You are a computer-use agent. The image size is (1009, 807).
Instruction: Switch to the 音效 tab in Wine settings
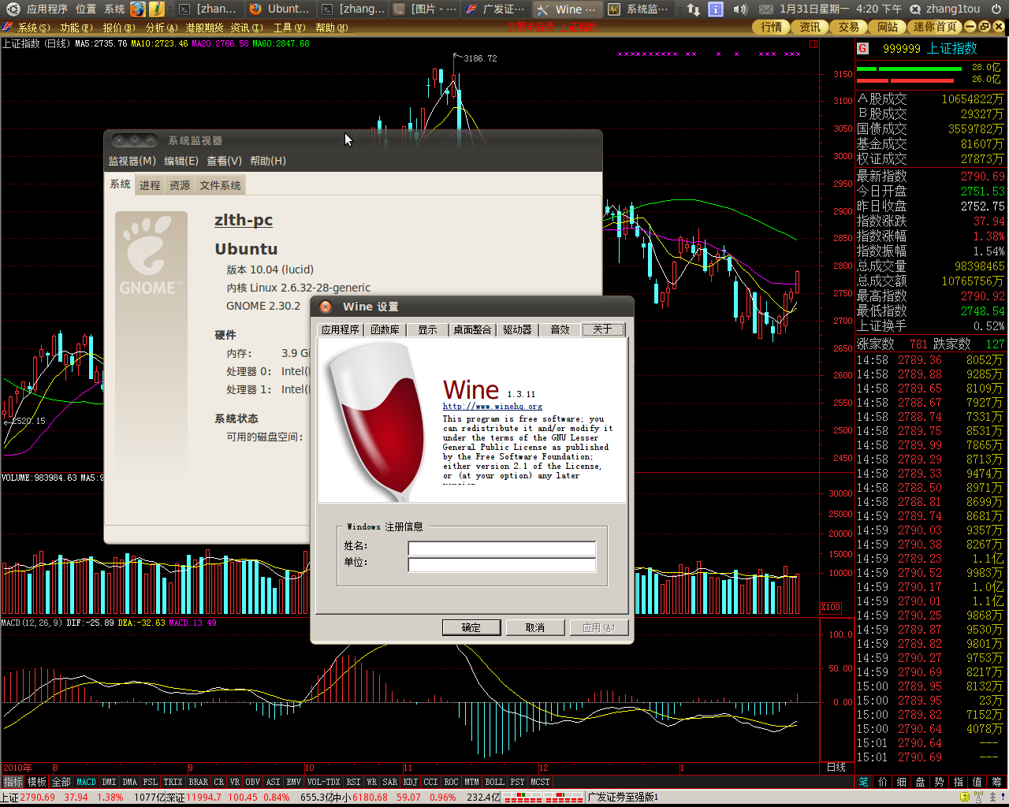[560, 329]
